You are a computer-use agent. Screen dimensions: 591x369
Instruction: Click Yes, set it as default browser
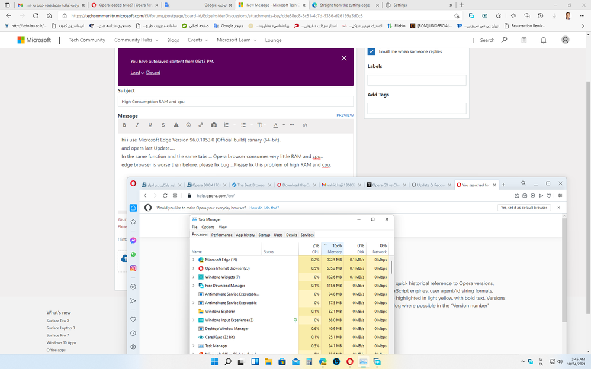click(524, 208)
